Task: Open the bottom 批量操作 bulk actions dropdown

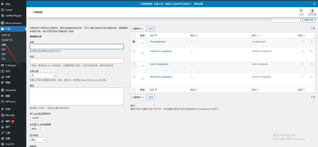Action: click(x=138, y=97)
